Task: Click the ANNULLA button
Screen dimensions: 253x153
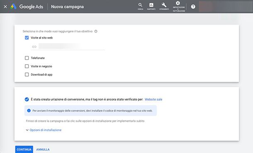Action: point(43,149)
